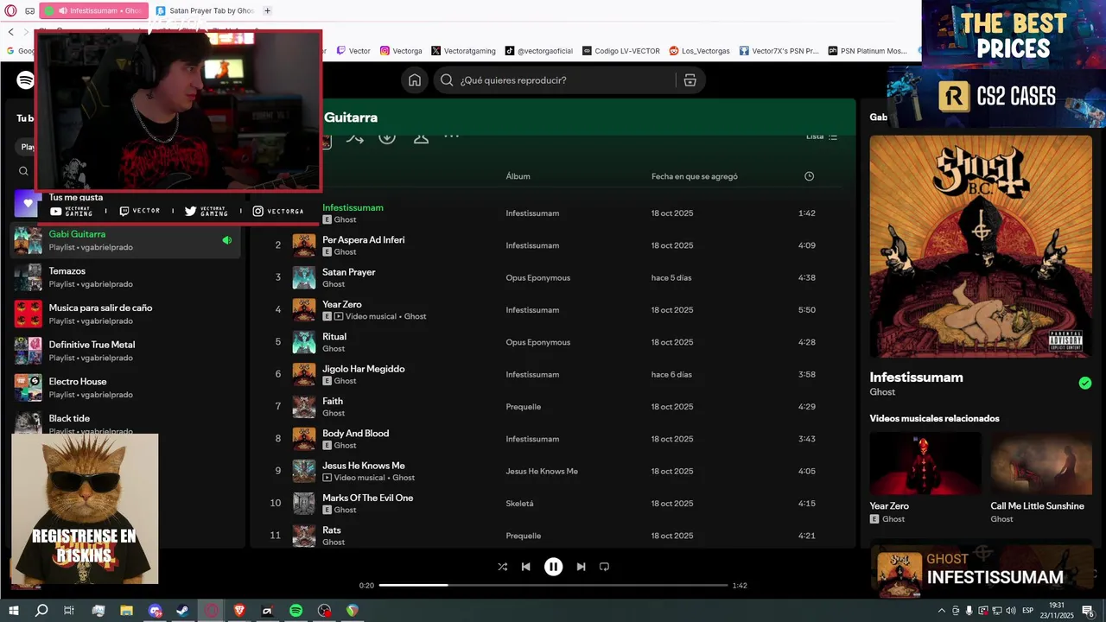This screenshot has height=622, width=1106.
Task: Open the Temazos playlist
Action: click(125, 277)
